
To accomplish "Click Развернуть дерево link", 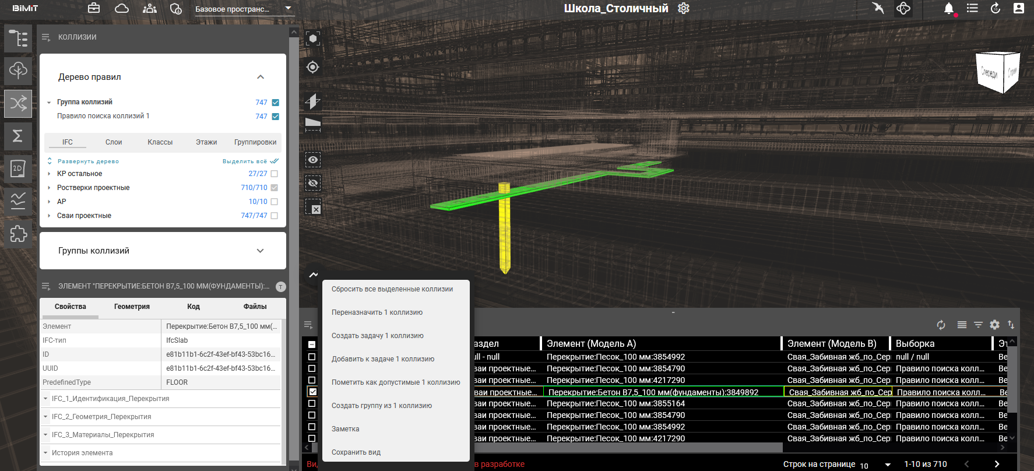I will coord(88,161).
